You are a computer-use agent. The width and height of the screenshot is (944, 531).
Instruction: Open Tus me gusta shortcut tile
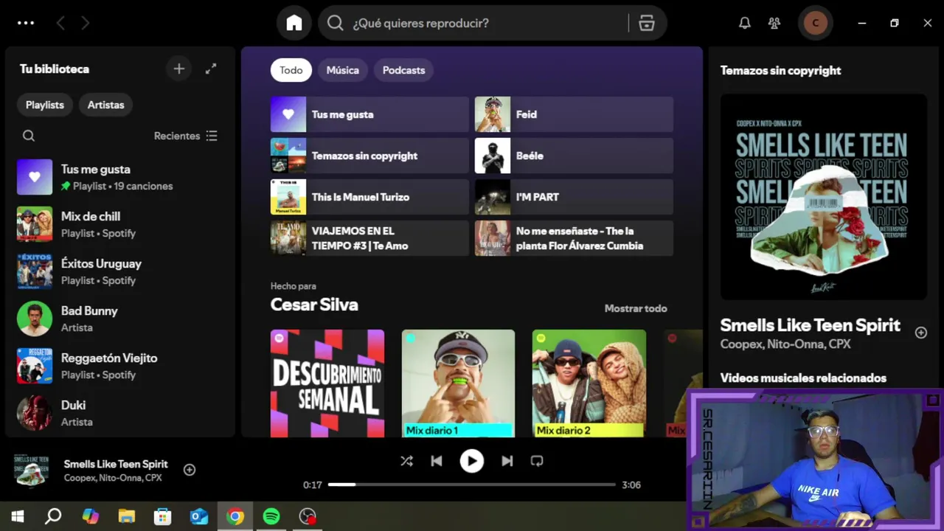369,114
